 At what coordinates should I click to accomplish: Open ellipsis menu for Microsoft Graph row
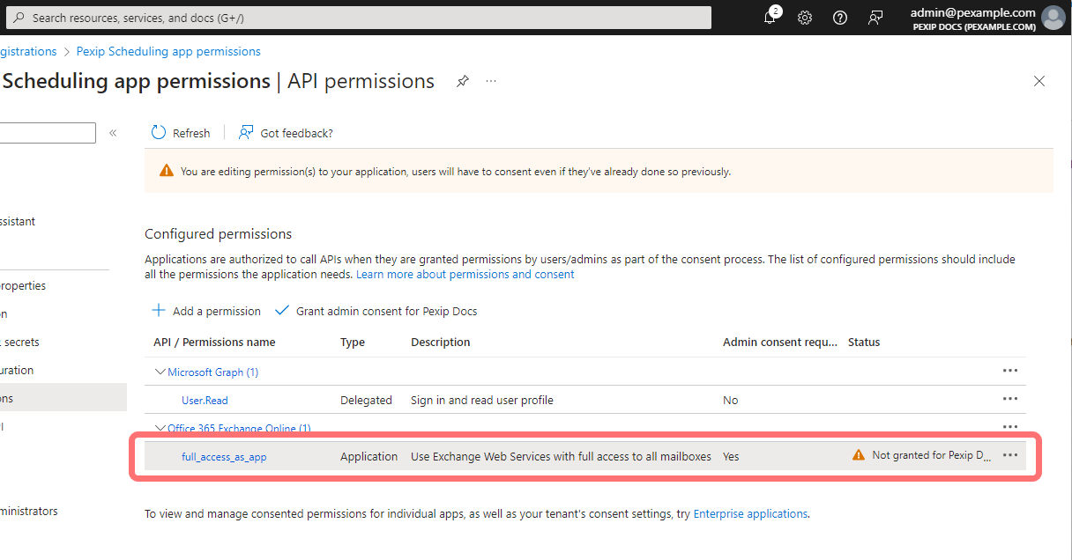(x=1010, y=371)
